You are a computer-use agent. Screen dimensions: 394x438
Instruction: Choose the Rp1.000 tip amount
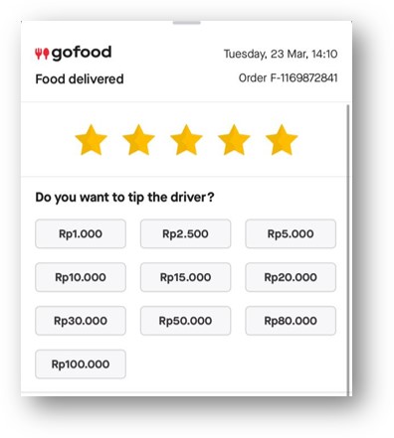point(81,233)
